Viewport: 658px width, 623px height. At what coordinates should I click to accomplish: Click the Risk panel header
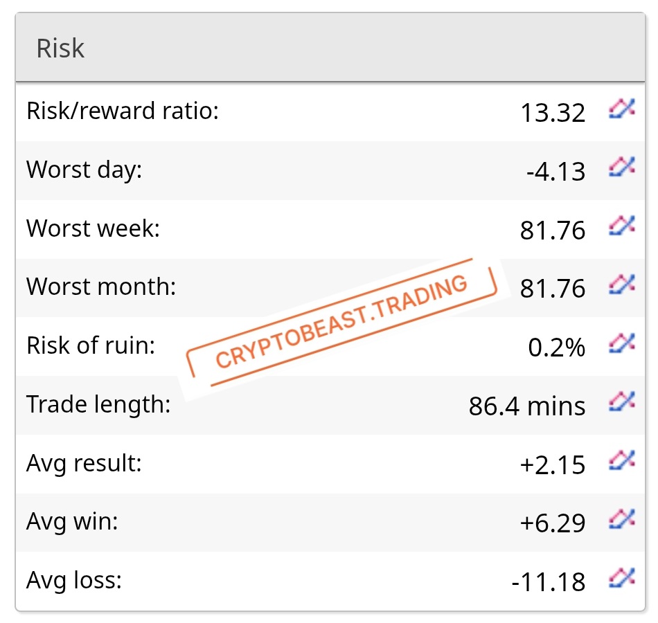tap(330, 47)
